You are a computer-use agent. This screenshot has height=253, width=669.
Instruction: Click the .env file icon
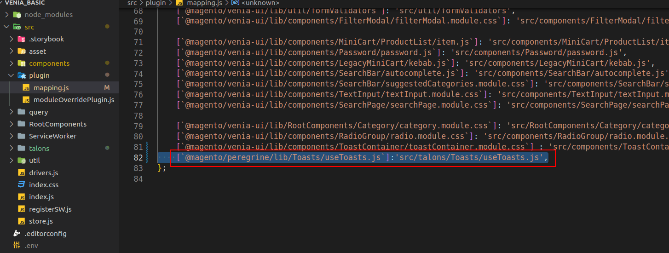click(17, 246)
